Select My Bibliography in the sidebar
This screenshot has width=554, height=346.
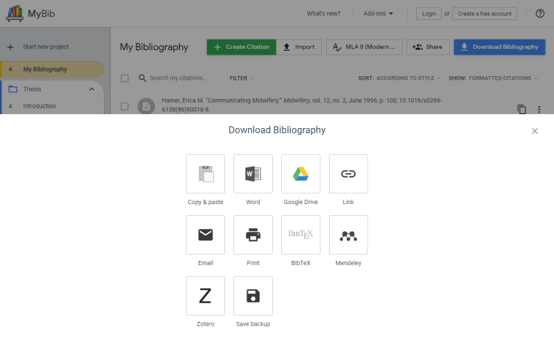[53, 69]
